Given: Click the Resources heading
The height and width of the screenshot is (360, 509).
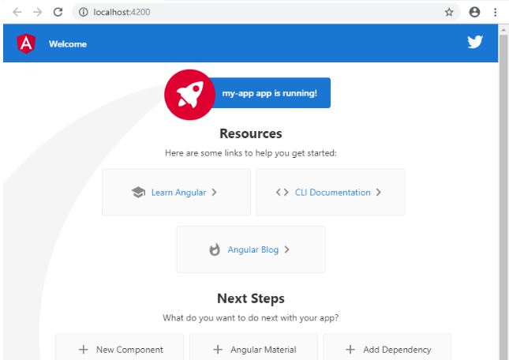Looking at the screenshot, I should (x=251, y=133).
